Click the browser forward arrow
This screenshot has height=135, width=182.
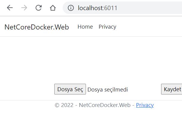pos(24,8)
